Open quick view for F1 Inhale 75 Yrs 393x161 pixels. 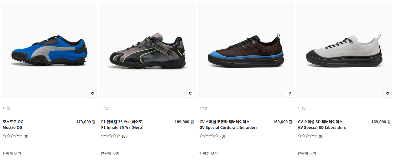click(110, 153)
